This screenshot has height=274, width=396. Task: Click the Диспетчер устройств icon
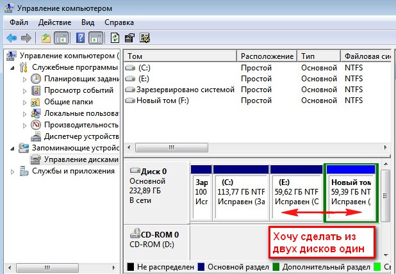pyautogui.click(x=36, y=136)
